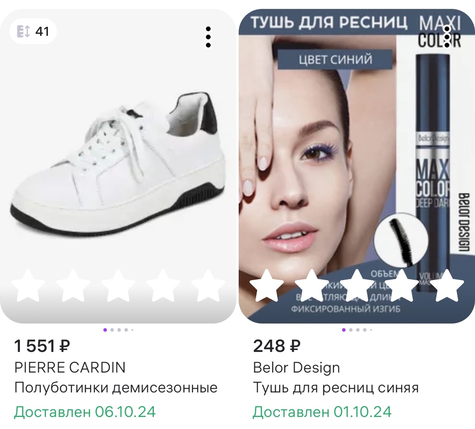The image size is (475, 429).
Task: Open Belor Design brand name link
Action: click(296, 368)
